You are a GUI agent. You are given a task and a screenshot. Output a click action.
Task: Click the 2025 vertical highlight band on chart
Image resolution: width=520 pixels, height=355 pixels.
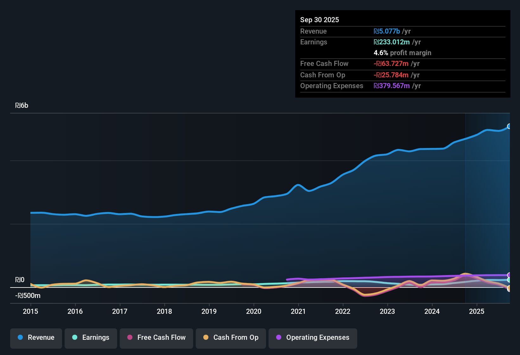point(488,206)
